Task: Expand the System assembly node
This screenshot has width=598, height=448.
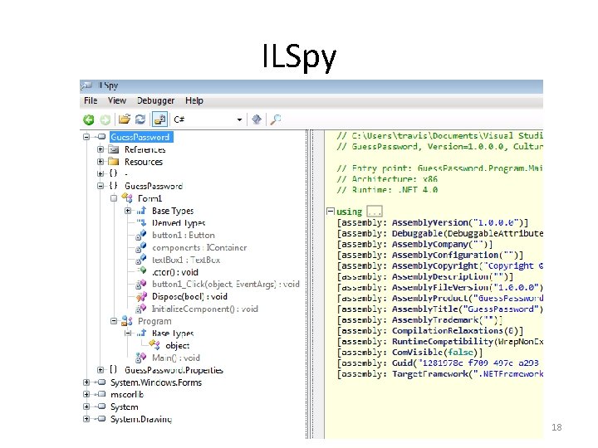Action: click(x=86, y=407)
